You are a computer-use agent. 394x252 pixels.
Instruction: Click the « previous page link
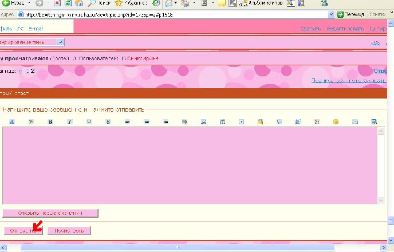(x=21, y=71)
